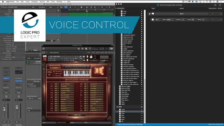Click the Spotlight search icon in macOS menu bar
The width and height of the screenshot is (224, 126).
[214, 2]
